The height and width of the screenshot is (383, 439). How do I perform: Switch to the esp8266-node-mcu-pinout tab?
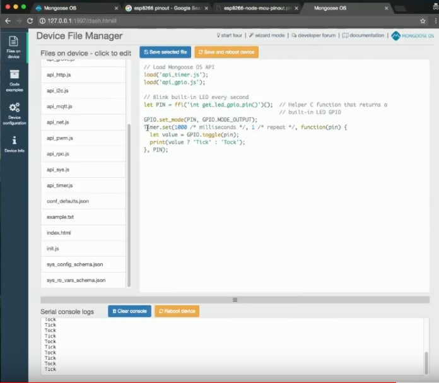pos(257,8)
